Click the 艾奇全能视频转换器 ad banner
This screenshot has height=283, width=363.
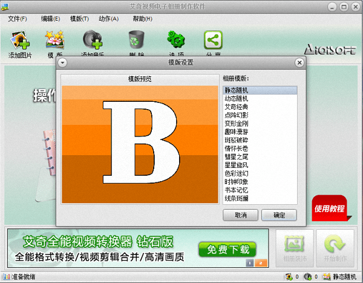pyautogui.click(x=138, y=248)
